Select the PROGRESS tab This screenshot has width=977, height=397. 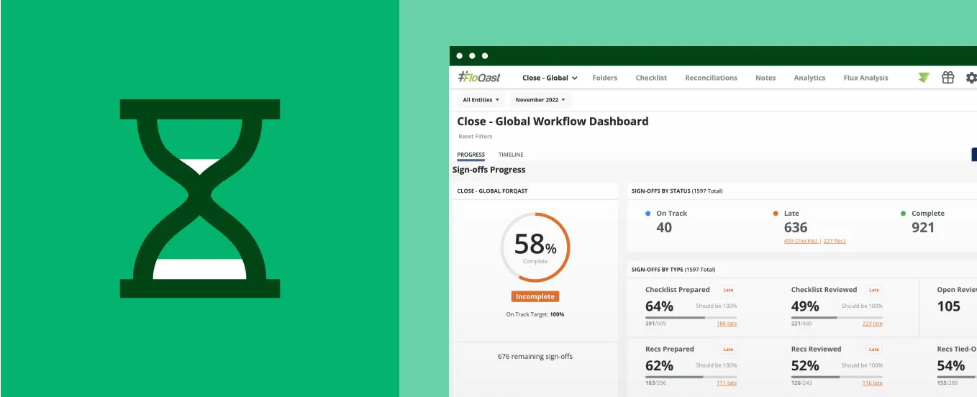(x=471, y=155)
